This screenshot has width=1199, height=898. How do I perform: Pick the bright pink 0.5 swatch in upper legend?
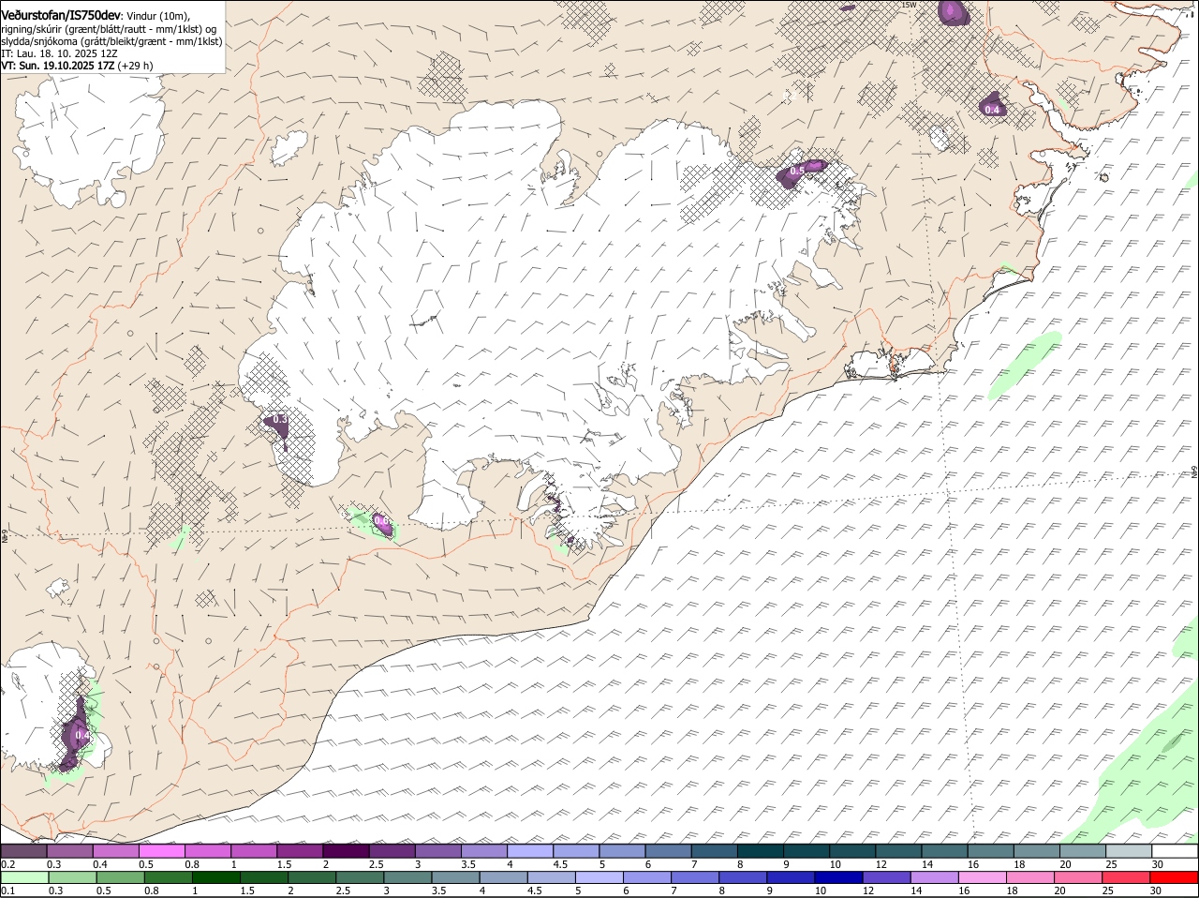161,851
